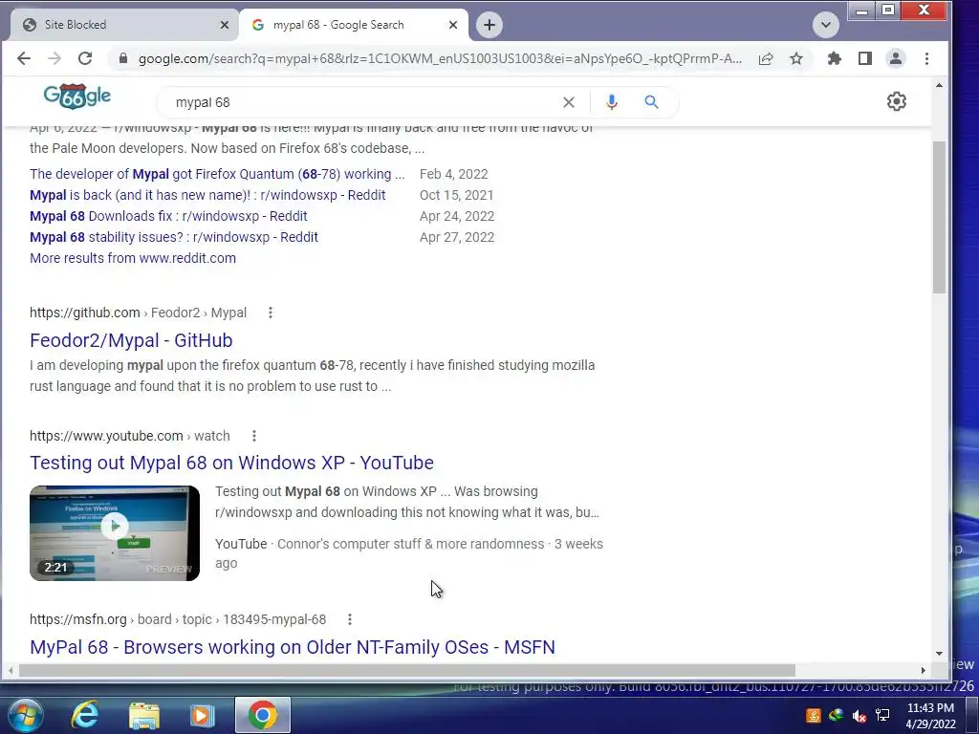Click the browser back arrow
979x734 pixels.
(24, 58)
